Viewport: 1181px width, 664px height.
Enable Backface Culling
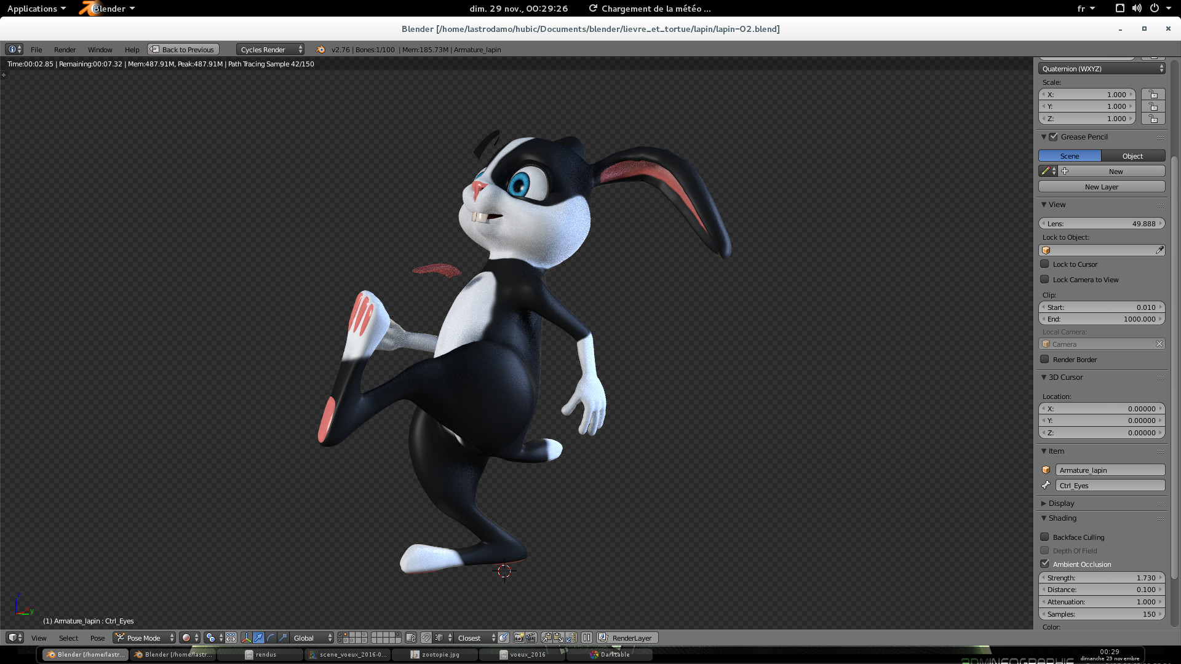tap(1044, 537)
